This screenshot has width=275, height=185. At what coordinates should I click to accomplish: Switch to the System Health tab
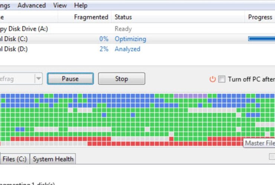[x=53, y=159]
